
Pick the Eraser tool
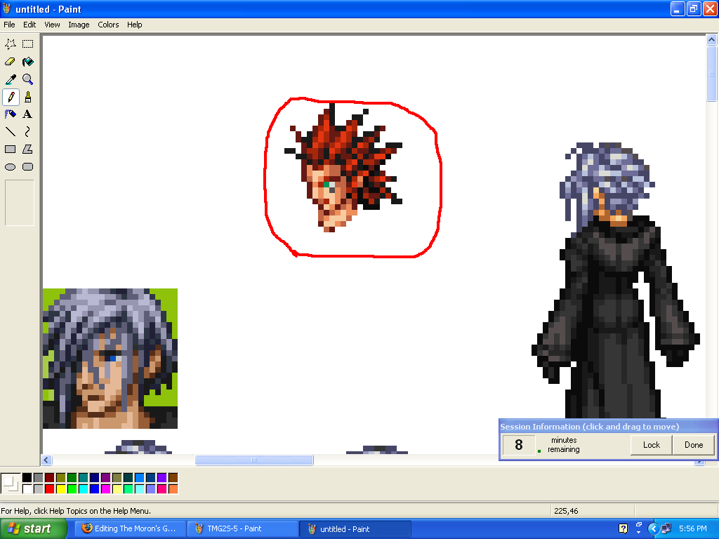pyautogui.click(x=11, y=62)
